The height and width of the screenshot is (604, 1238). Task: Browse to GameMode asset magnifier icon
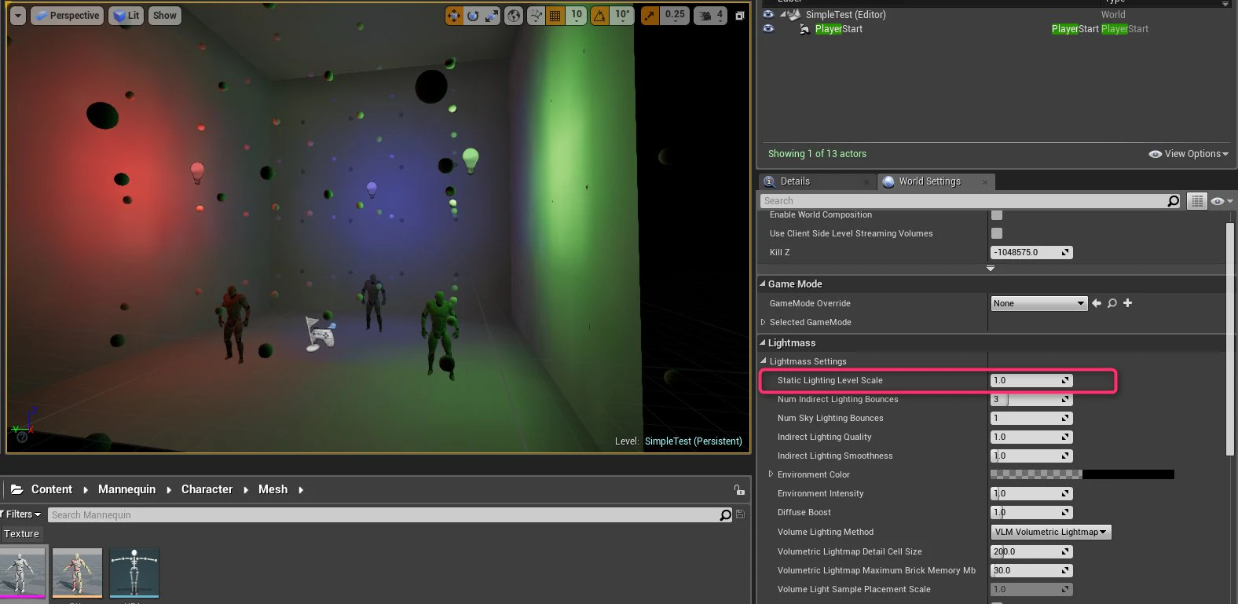[1112, 303]
